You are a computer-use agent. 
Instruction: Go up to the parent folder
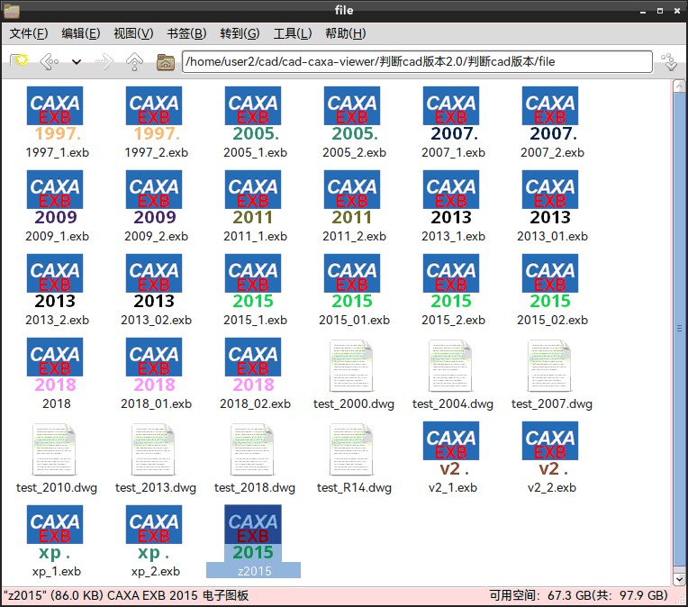click(x=135, y=61)
